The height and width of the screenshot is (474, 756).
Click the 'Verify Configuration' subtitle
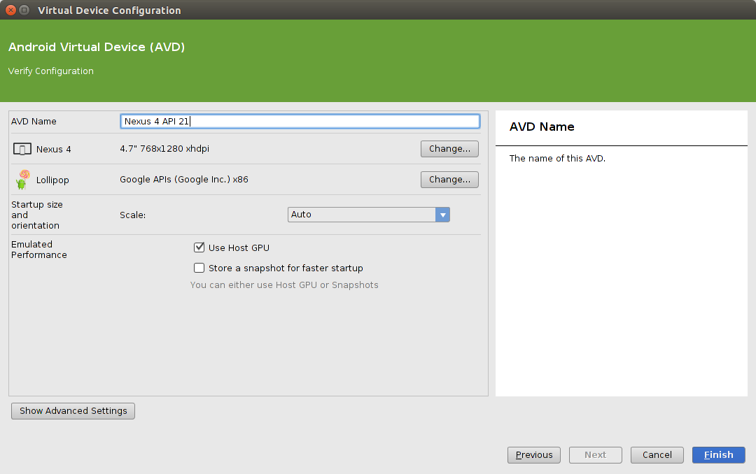coord(50,71)
